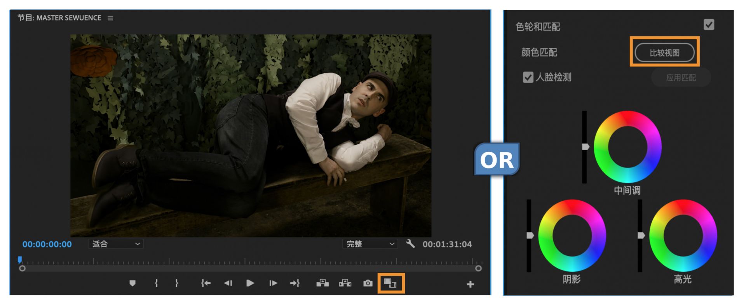
Task: Add a marker in the Program Monitor
Action: click(x=132, y=283)
